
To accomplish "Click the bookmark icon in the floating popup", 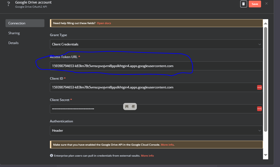I will (x=127, y=106).
